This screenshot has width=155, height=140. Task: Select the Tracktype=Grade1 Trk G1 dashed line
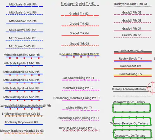(80, 6)
